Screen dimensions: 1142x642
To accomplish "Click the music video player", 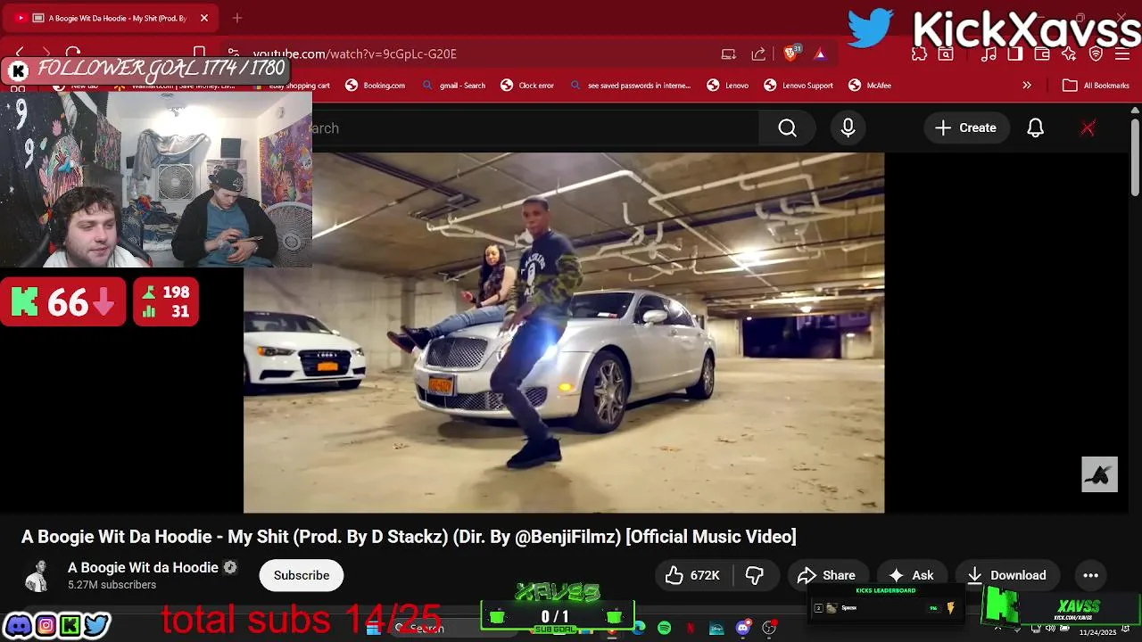I will coord(564,333).
